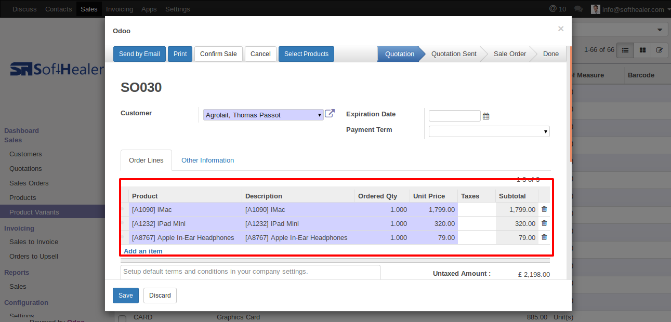Screen dimensions: 671x322
Task: Click the Confirm Sale button
Action: tap(218, 54)
